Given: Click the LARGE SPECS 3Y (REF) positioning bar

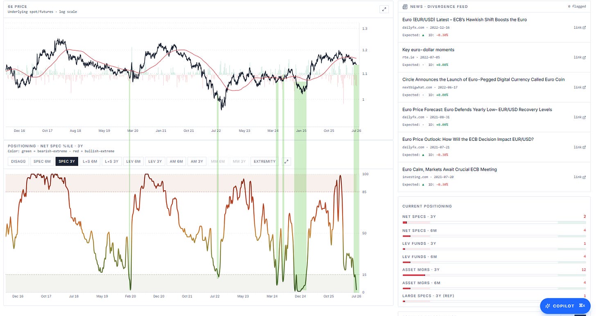Looking at the screenshot, I should coord(494,301).
